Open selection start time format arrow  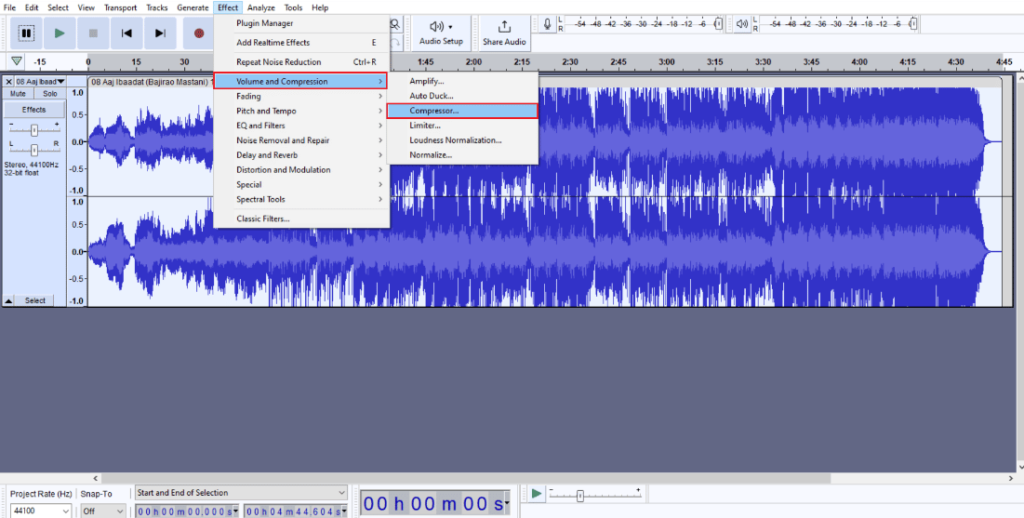235,511
